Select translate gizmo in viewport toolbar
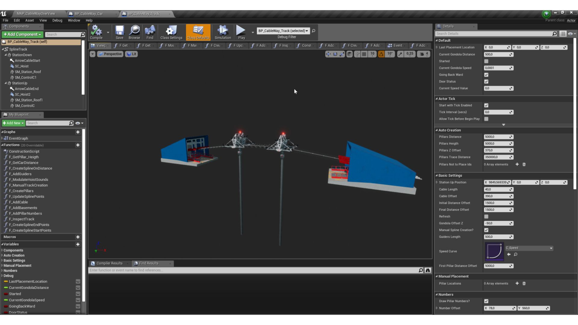578x325 pixels. 328,54
